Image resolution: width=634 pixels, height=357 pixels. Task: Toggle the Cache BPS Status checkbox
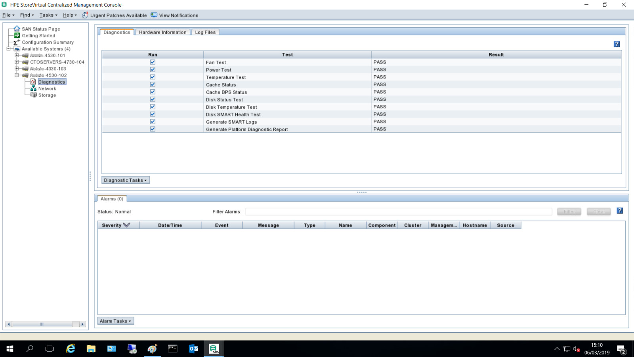[153, 92]
